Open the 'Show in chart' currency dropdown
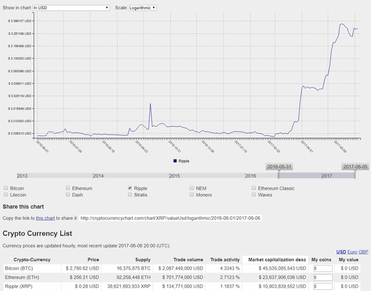Image resolution: width=371 pixels, height=291 pixels. [71, 8]
